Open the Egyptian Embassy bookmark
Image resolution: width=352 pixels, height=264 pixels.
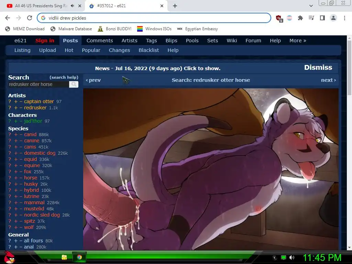click(x=197, y=29)
